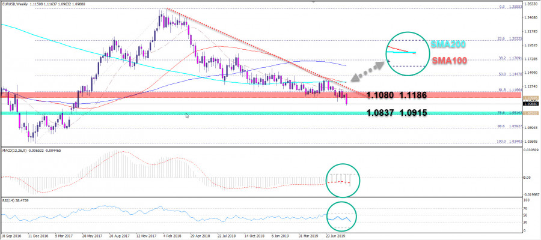Click the RSI axis value 100
Screen dimensions: 541x240
pos(527,200)
